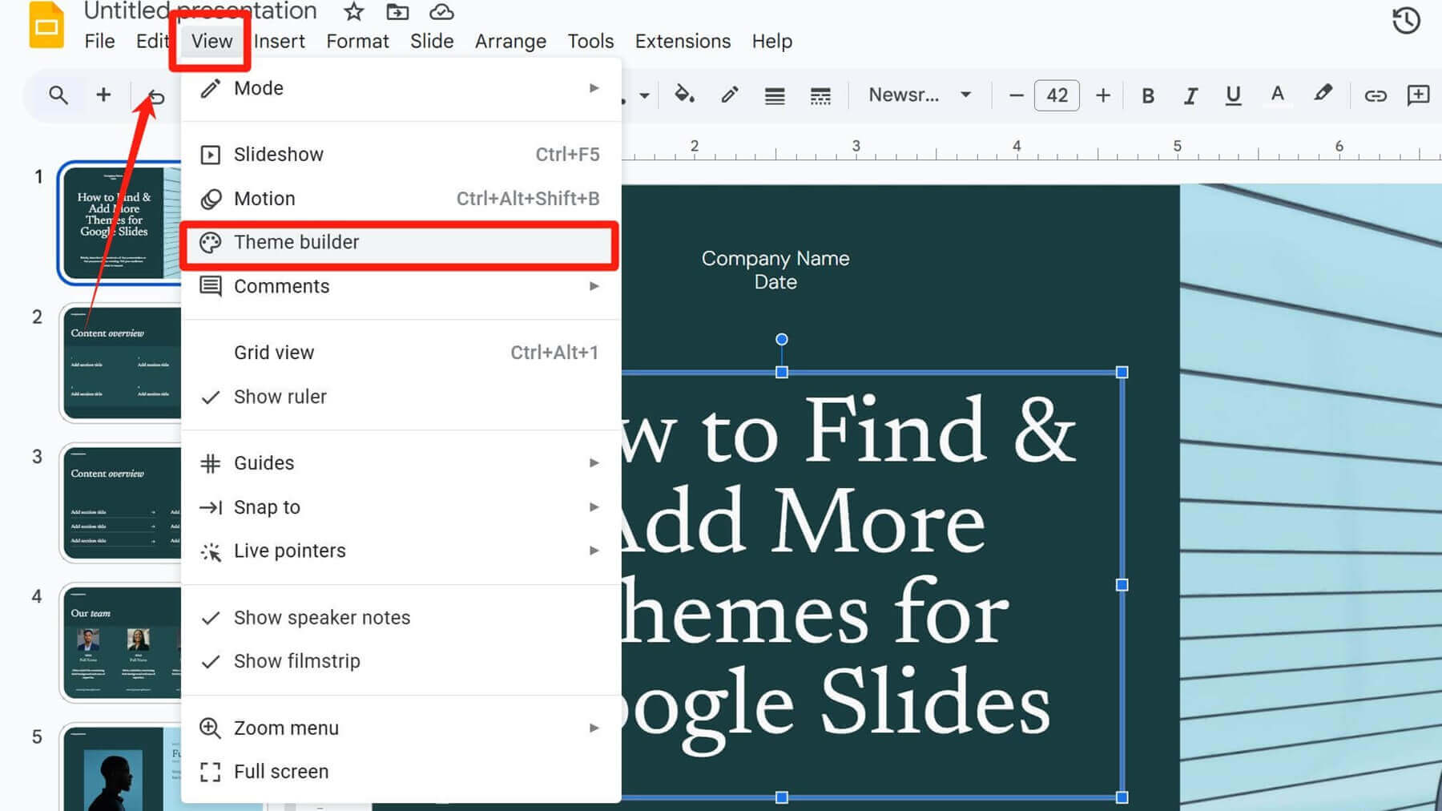Switch to Grid view

point(401,353)
